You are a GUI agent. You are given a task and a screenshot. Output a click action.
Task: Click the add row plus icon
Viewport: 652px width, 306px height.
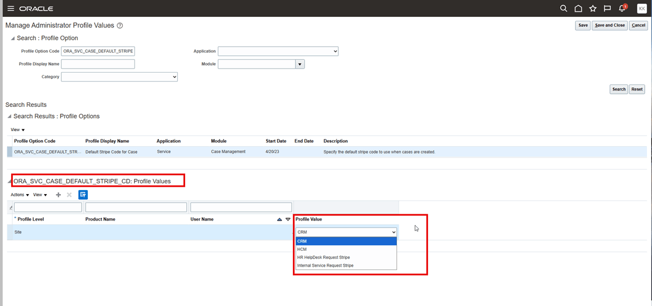coord(58,195)
